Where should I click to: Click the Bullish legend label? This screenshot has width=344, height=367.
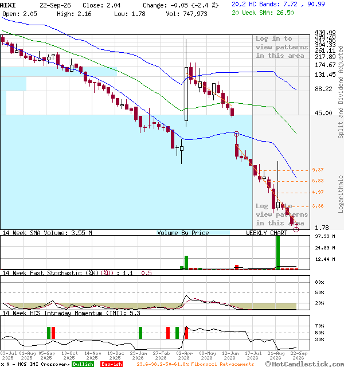[83, 364]
